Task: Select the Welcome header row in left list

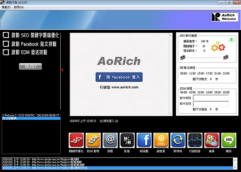Action: coord(31,116)
